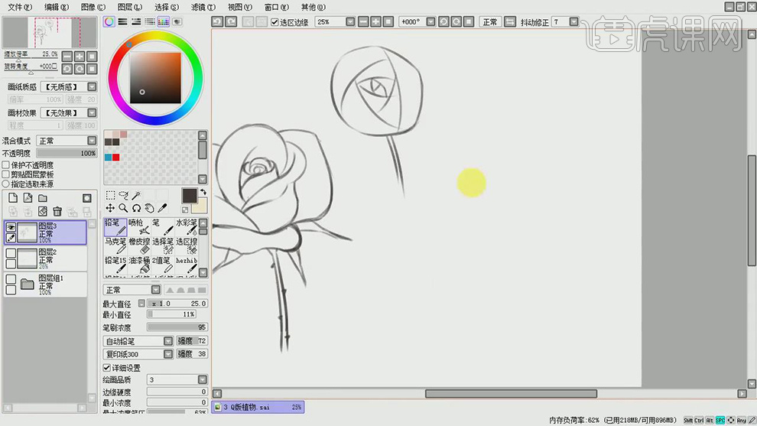Click the undo arrow in toolbar

point(217,22)
